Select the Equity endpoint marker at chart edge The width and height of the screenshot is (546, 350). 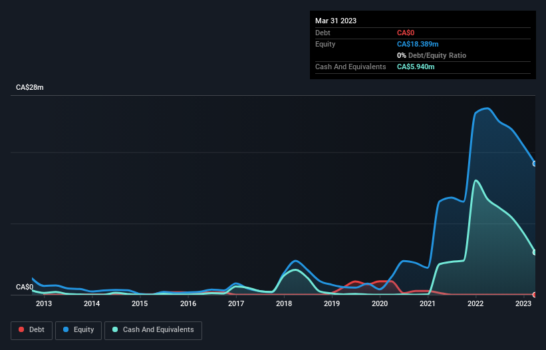pyautogui.click(x=535, y=164)
